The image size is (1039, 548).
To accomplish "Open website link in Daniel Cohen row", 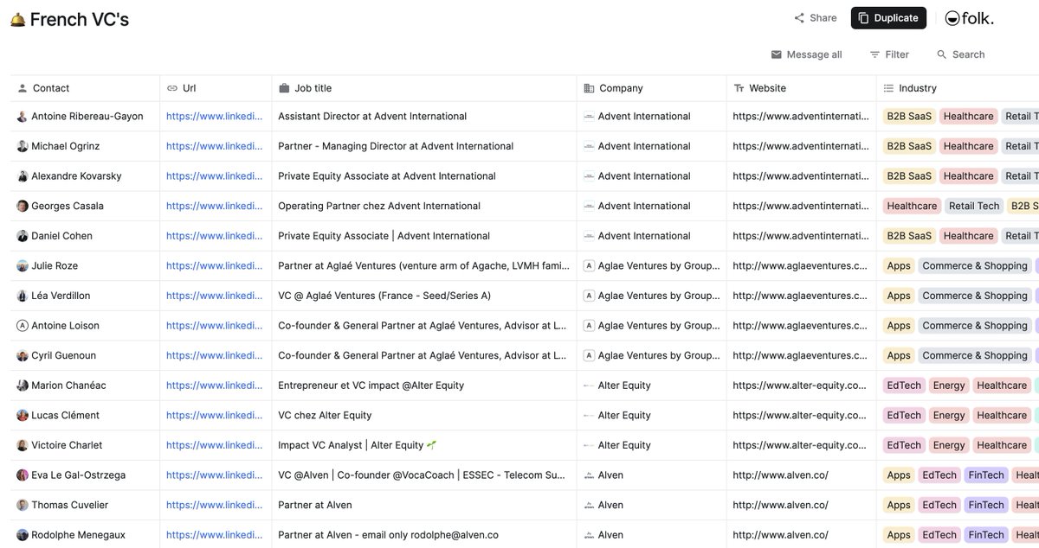I will (x=800, y=236).
